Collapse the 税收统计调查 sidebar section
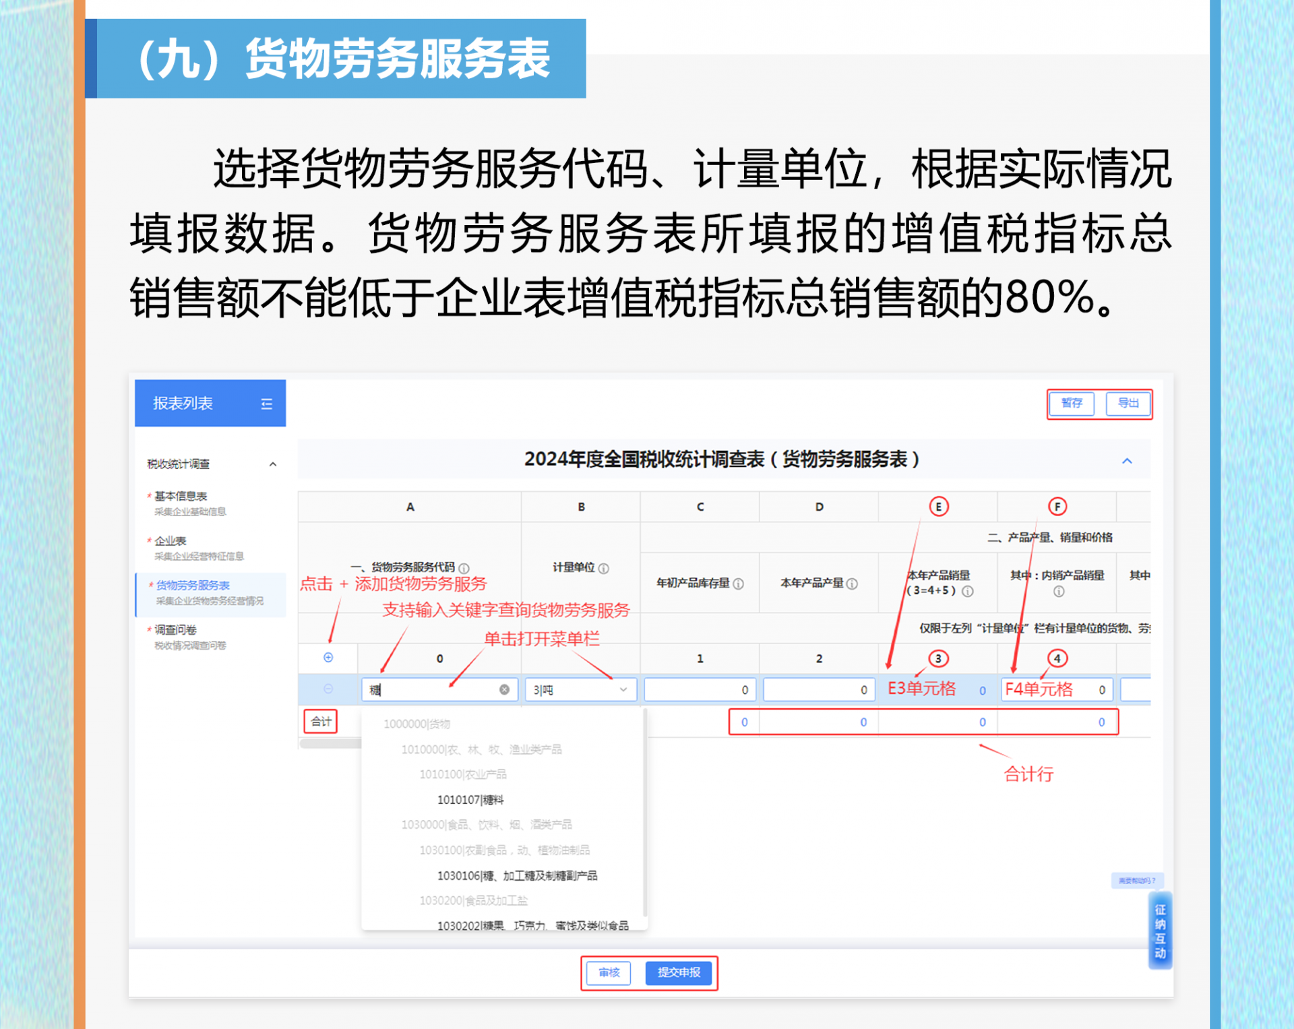1294x1029 pixels. pos(273,464)
